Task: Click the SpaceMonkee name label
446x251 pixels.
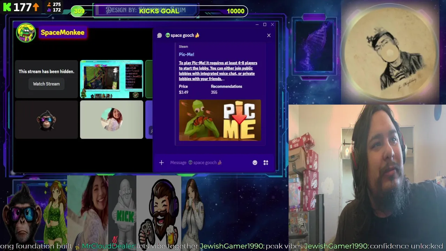Action: click(62, 32)
